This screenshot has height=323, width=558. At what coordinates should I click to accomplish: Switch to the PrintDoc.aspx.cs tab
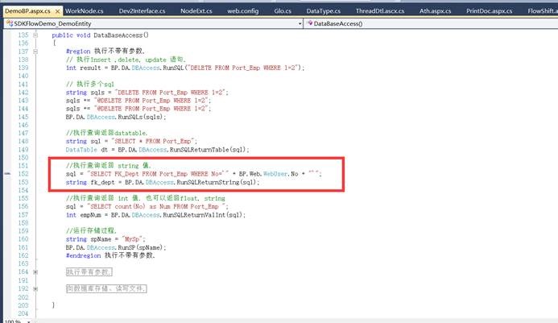click(x=490, y=11)
